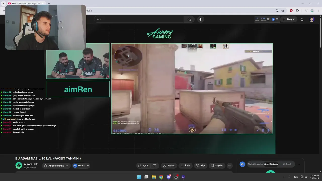Switch to the Görüntülenmeler tab
Screen dimensions: 322x181
click(255, 164)
